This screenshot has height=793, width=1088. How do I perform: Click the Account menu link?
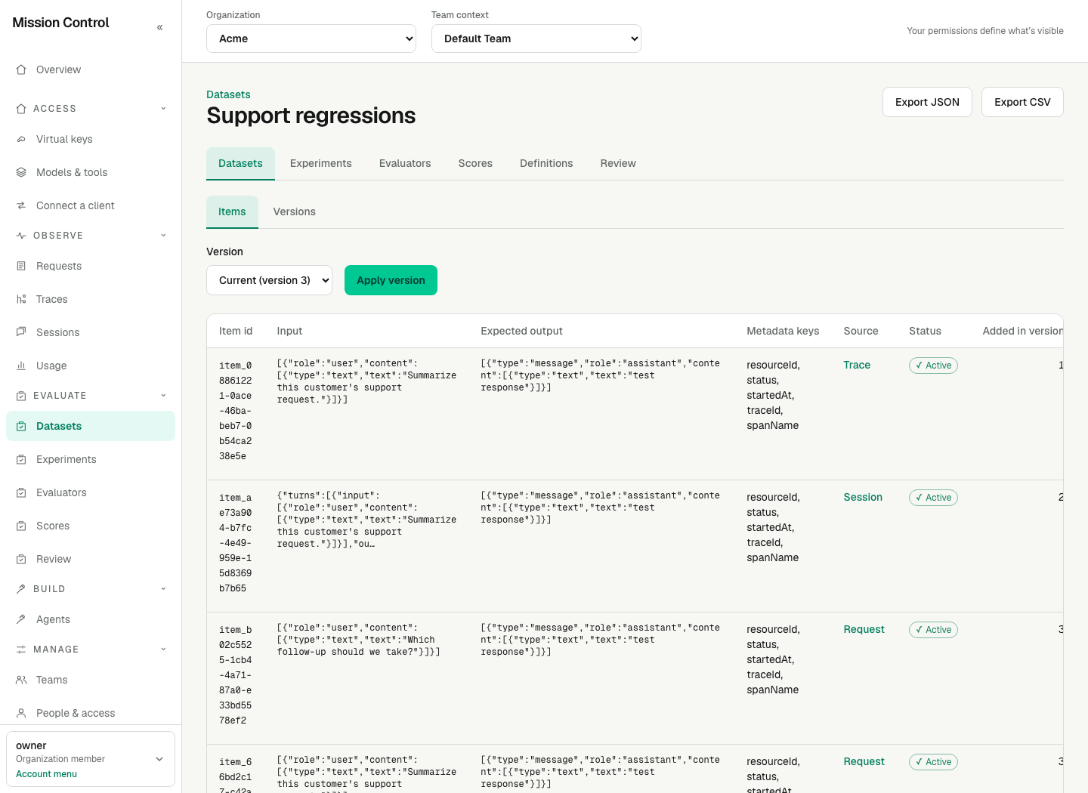click(46, 774)
